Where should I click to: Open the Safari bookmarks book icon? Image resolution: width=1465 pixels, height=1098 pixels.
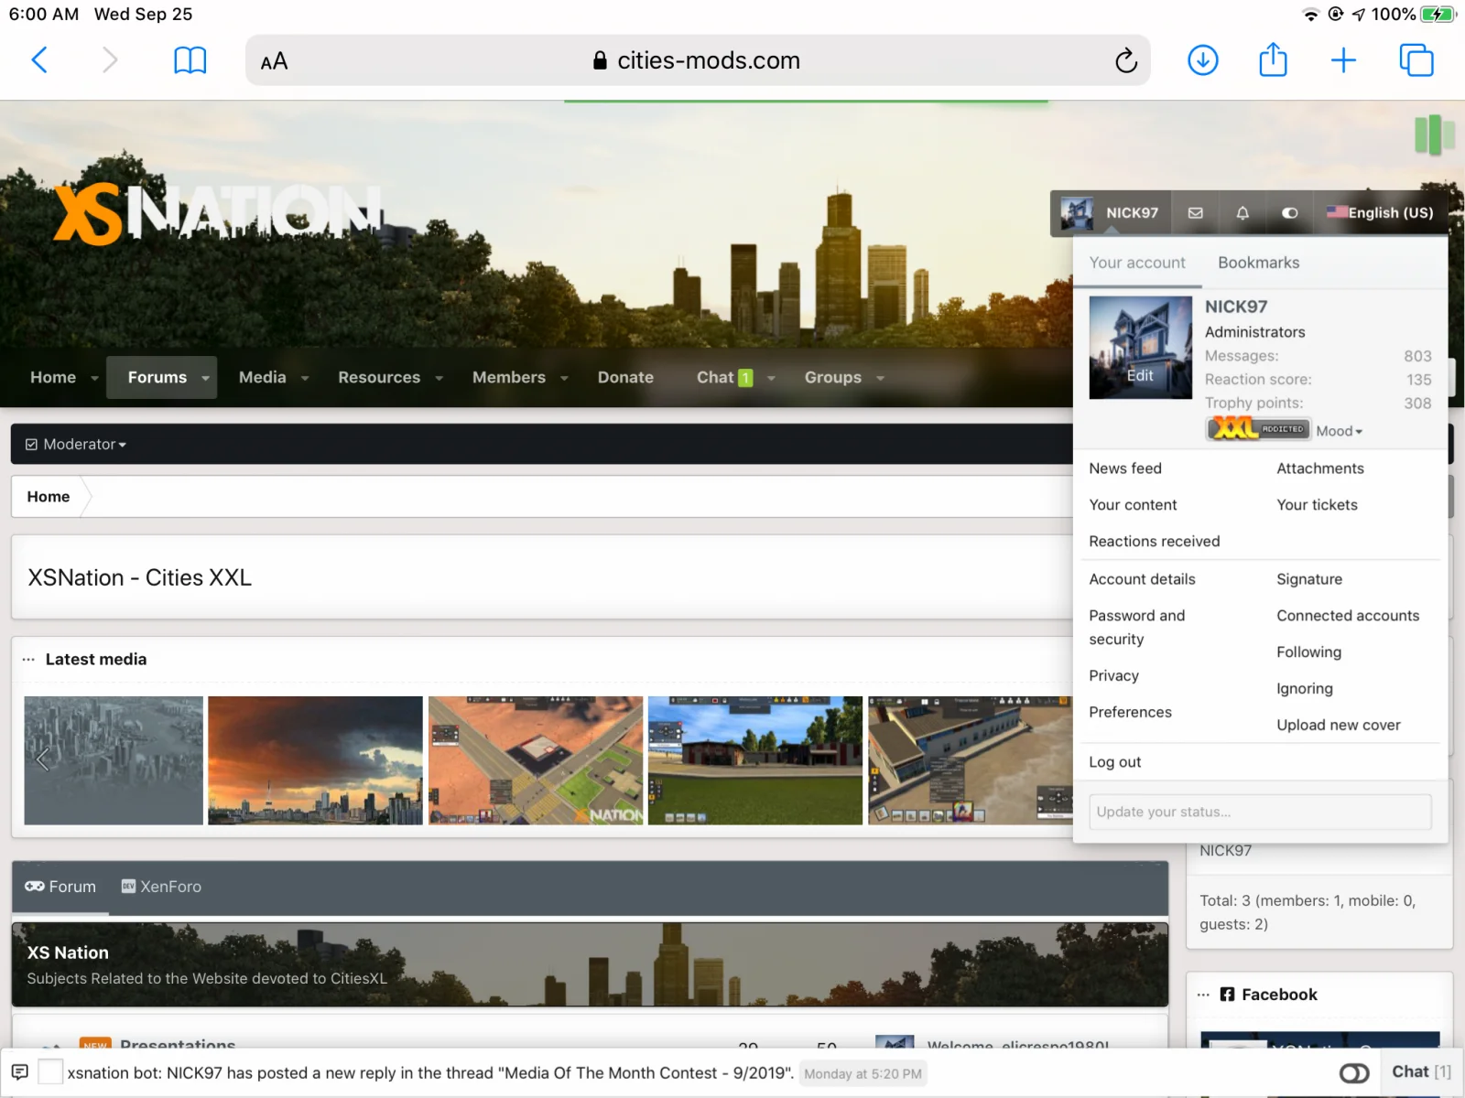pyautogui.click(x=190, y=60)
